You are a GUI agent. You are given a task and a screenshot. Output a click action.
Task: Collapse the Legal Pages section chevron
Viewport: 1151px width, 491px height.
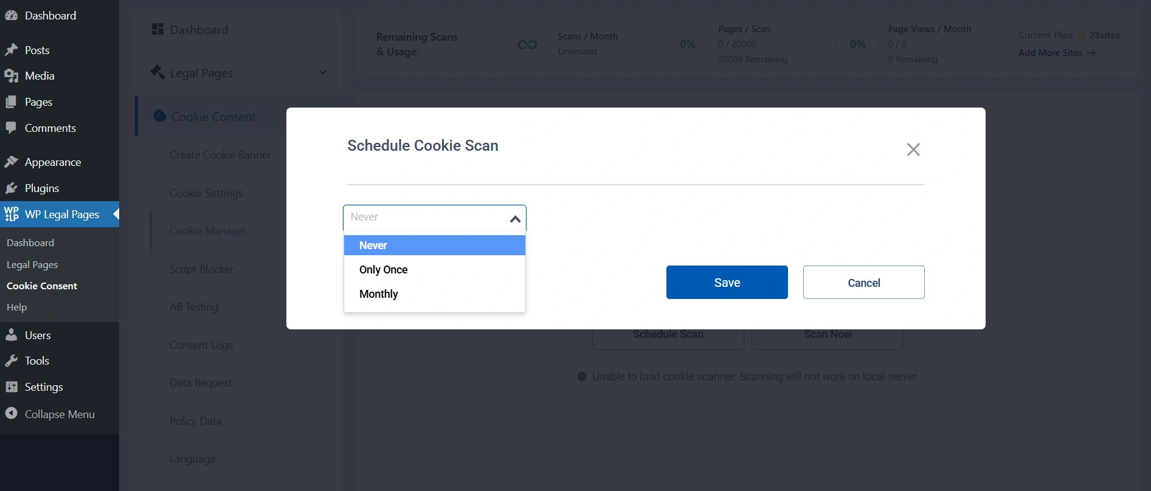(x=323, y=72)
